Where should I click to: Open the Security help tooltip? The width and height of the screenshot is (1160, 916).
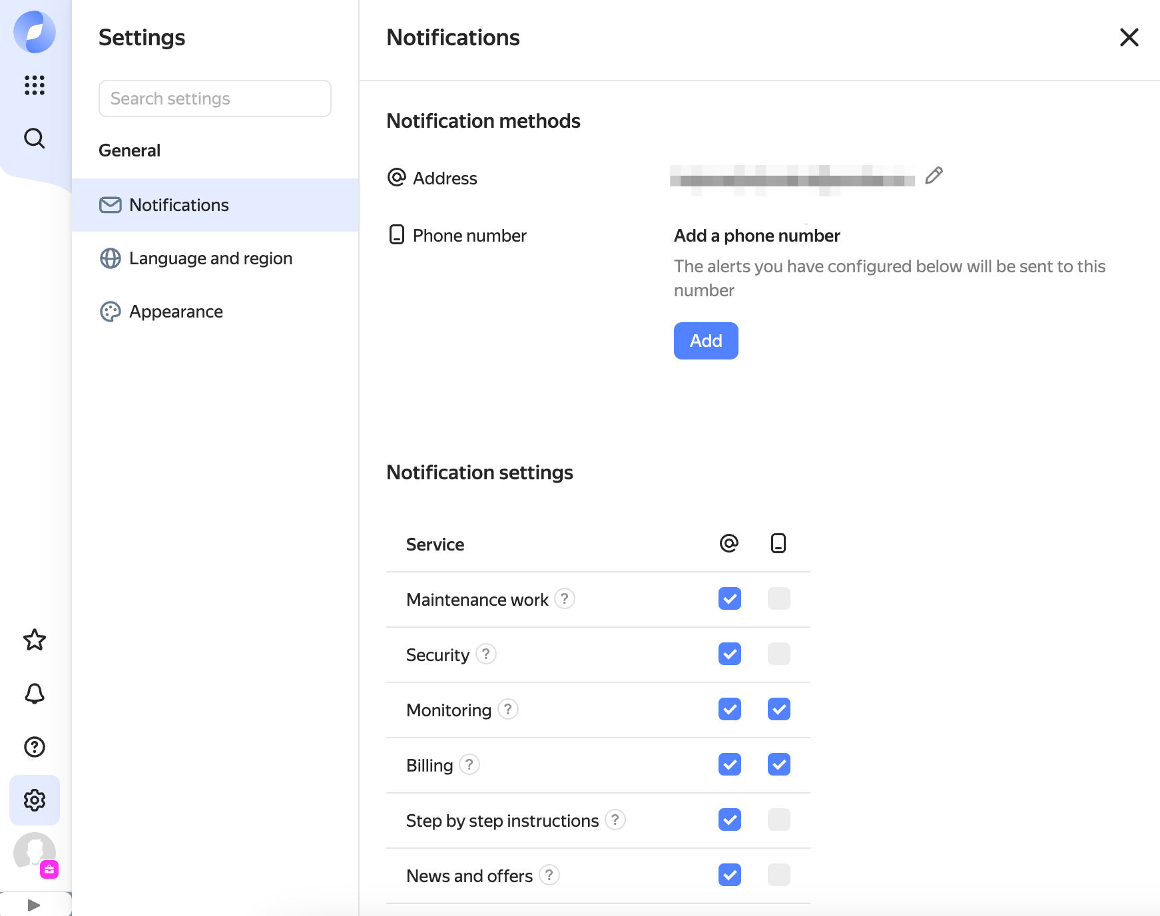click(485, 654)
